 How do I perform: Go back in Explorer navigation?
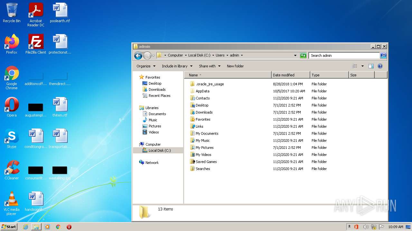138,56
